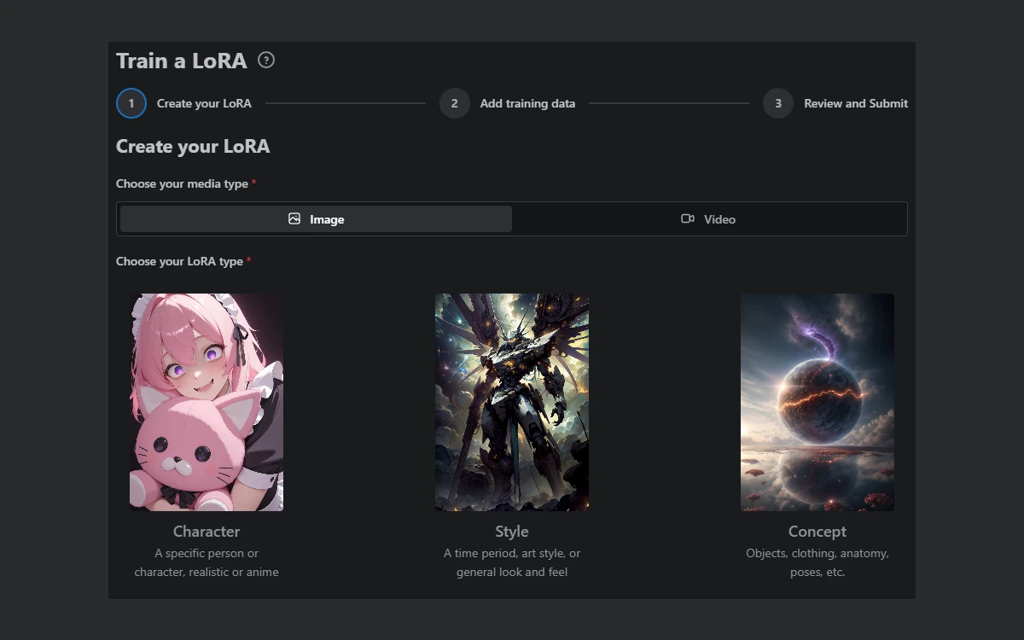The width and height of the screenshot is (1024, 640).
Task: Choose the Concept LoRA planet thumbnail
Action: [x=817, y=402]
